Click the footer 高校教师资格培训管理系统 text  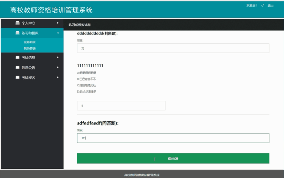click(142, 175)
